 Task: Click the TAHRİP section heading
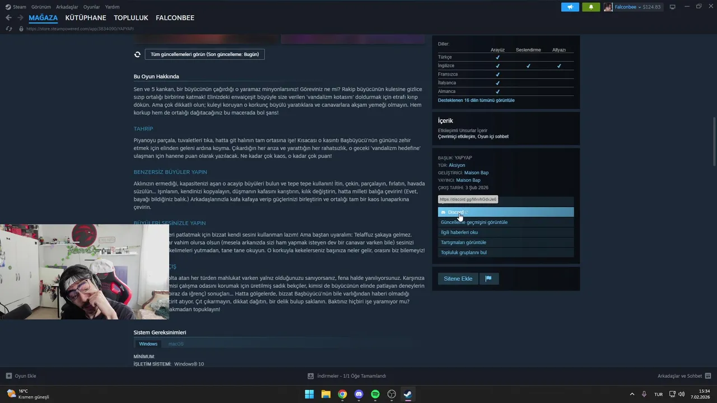click(143, 129)
